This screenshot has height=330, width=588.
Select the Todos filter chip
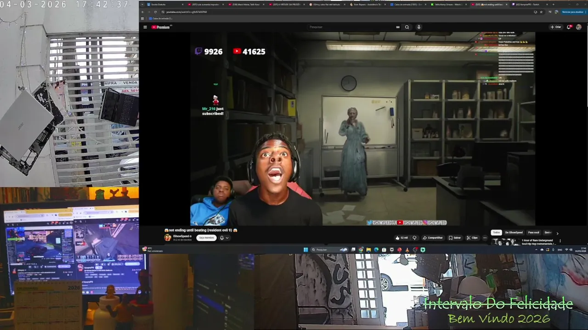[x=496, y=232]
